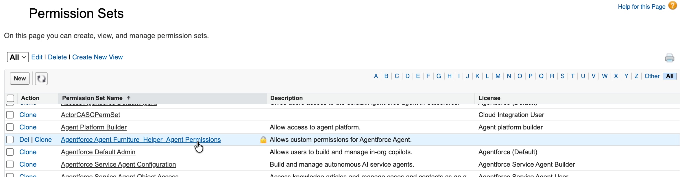Filter list by letter Z

(x=636, y=76)
